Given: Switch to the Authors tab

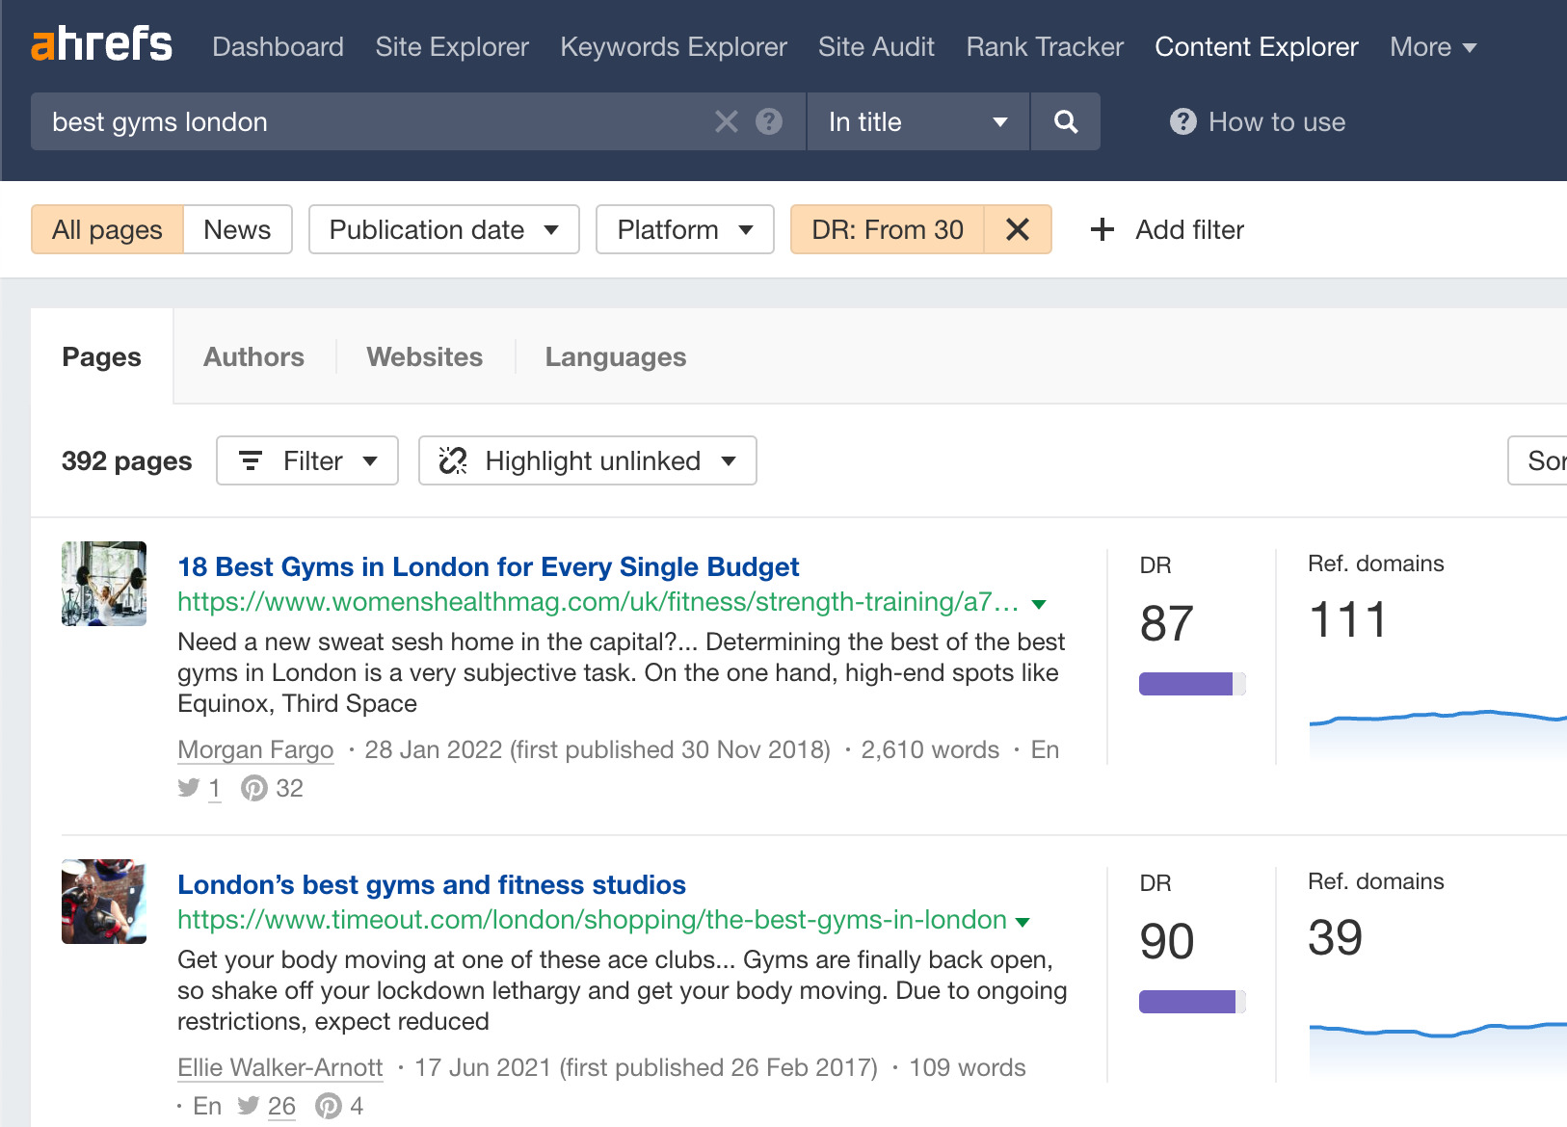Looking at the screenshot, I should [252, 356].
